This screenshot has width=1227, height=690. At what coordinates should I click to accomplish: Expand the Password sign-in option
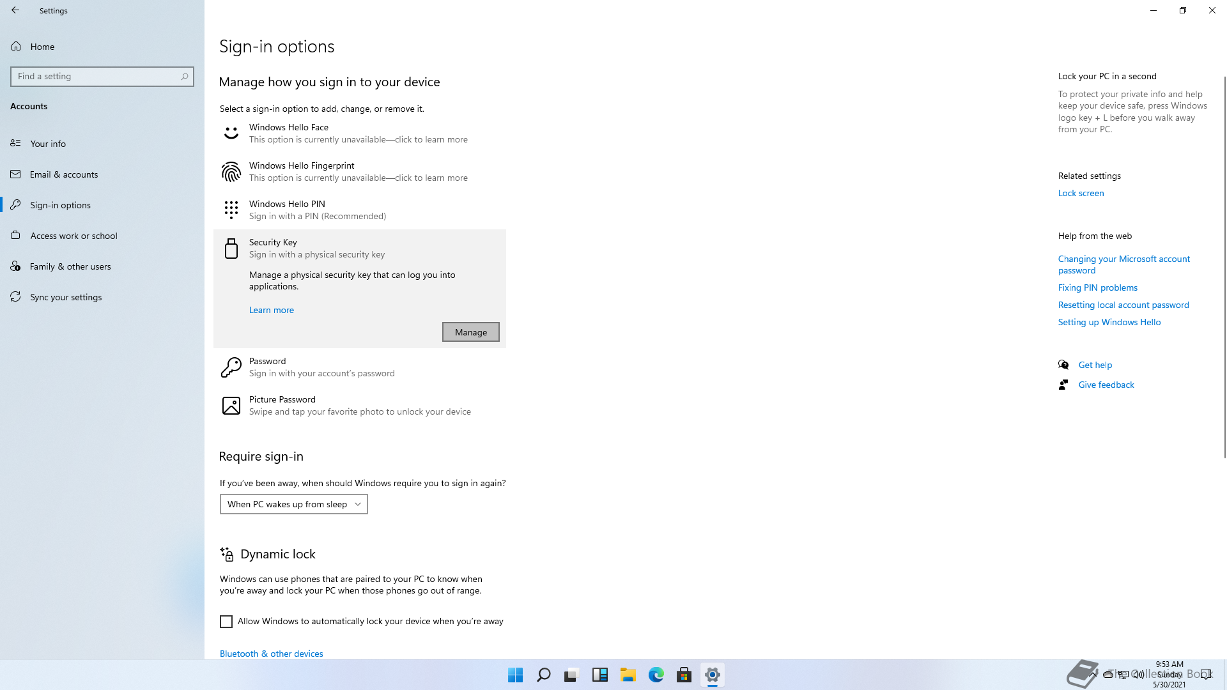[359, 367]
